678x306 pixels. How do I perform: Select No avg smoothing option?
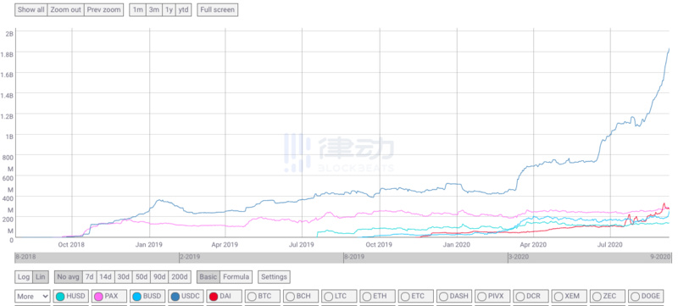[69, 276]
